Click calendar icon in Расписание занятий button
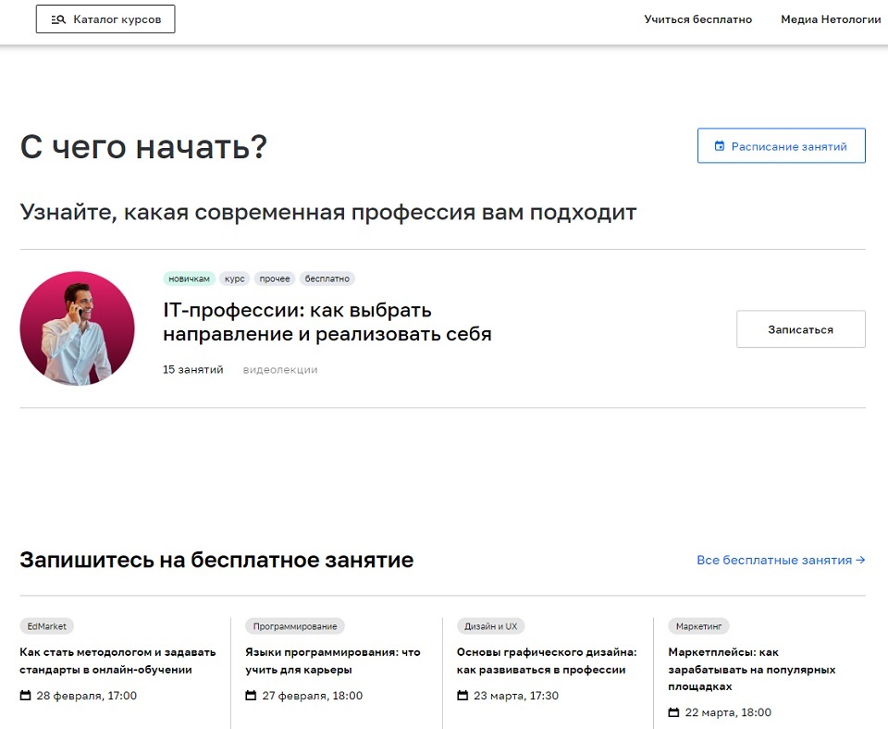 point(720,146)
